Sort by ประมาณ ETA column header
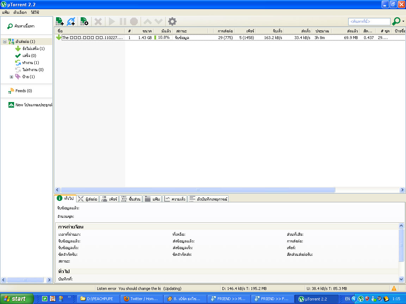 (x=322, y=31)
